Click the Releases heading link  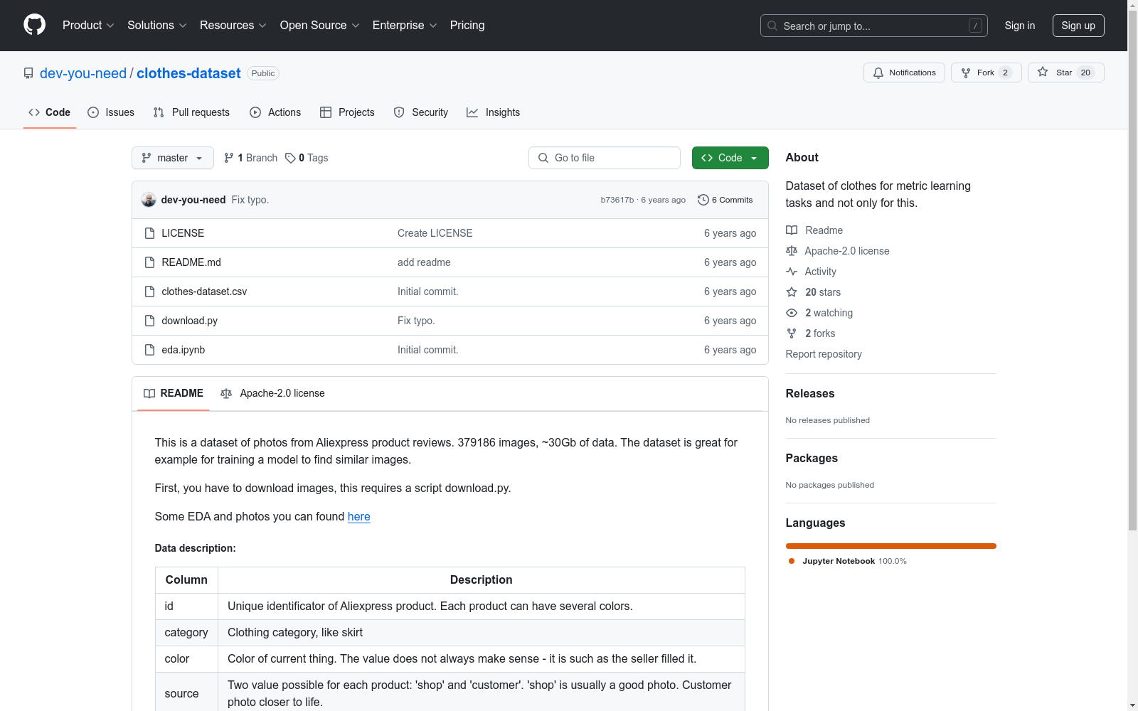coord(810,393)
